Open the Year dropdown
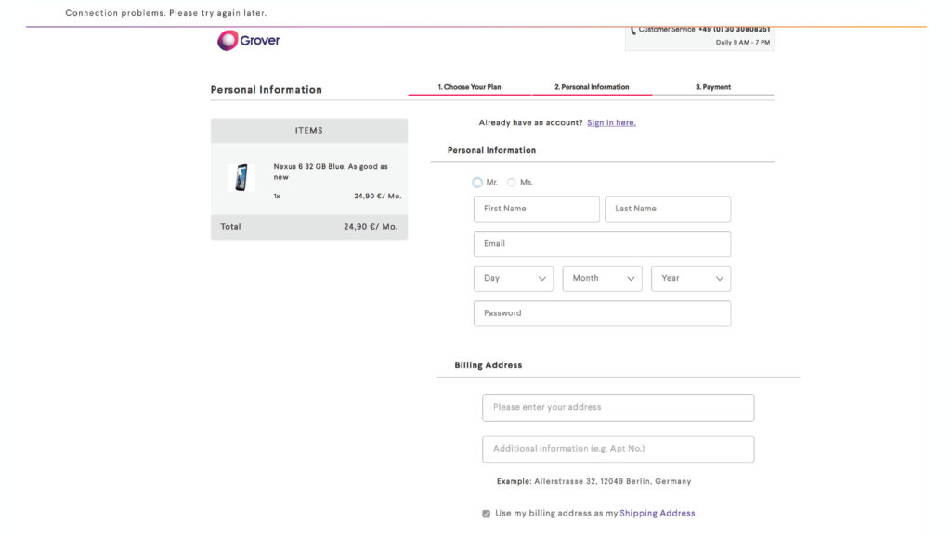 coord(691,279)
